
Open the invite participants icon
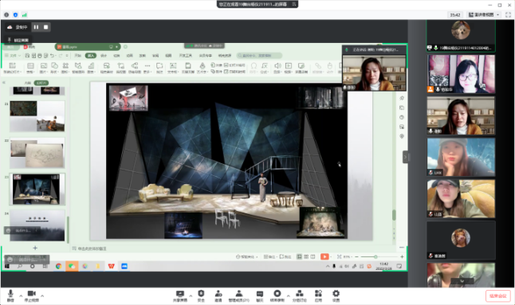[x=218, y=295]
